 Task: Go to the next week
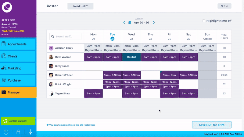pos(154,23)
